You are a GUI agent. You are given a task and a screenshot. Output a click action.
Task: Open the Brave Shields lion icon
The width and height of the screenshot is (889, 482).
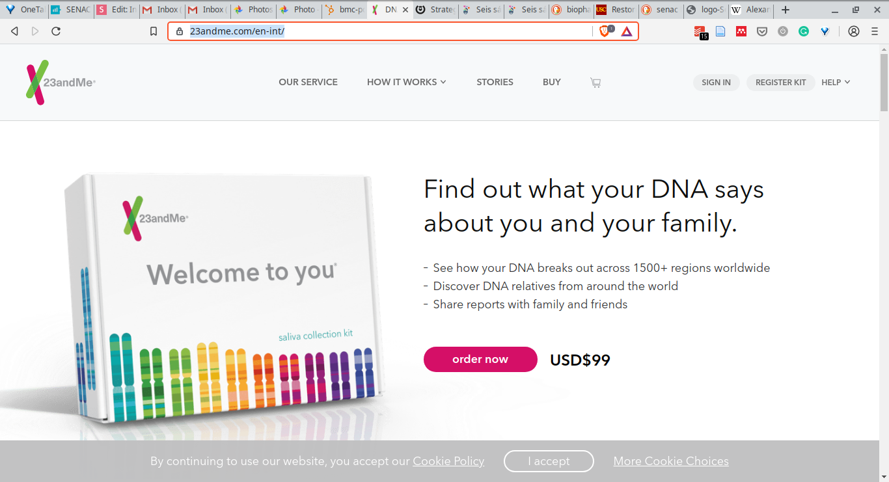click(605, 31)
